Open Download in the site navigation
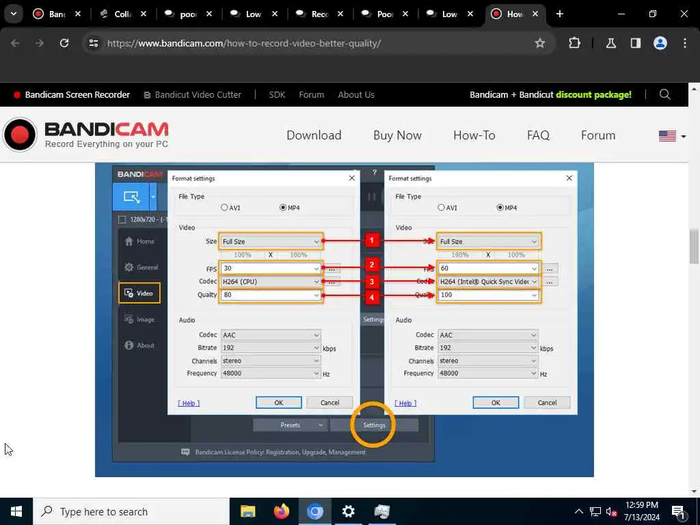 (314, 135)
